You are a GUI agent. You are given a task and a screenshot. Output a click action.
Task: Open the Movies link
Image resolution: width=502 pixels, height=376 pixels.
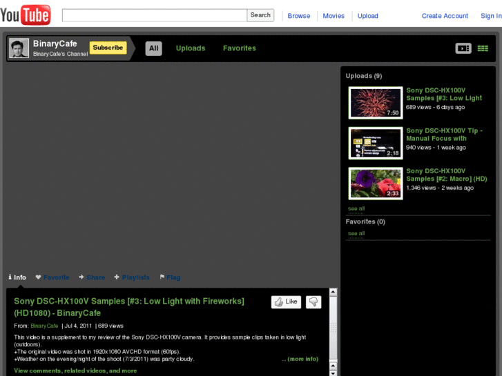pos(334,16)
